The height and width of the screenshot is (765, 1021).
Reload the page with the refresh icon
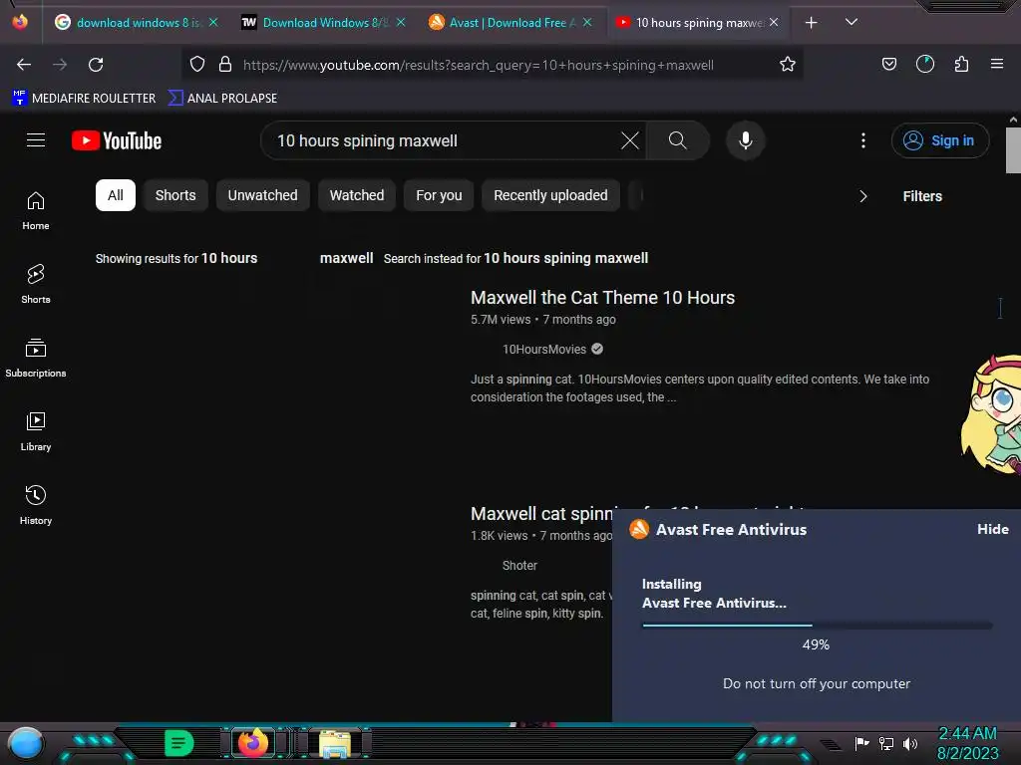[96, 65]
